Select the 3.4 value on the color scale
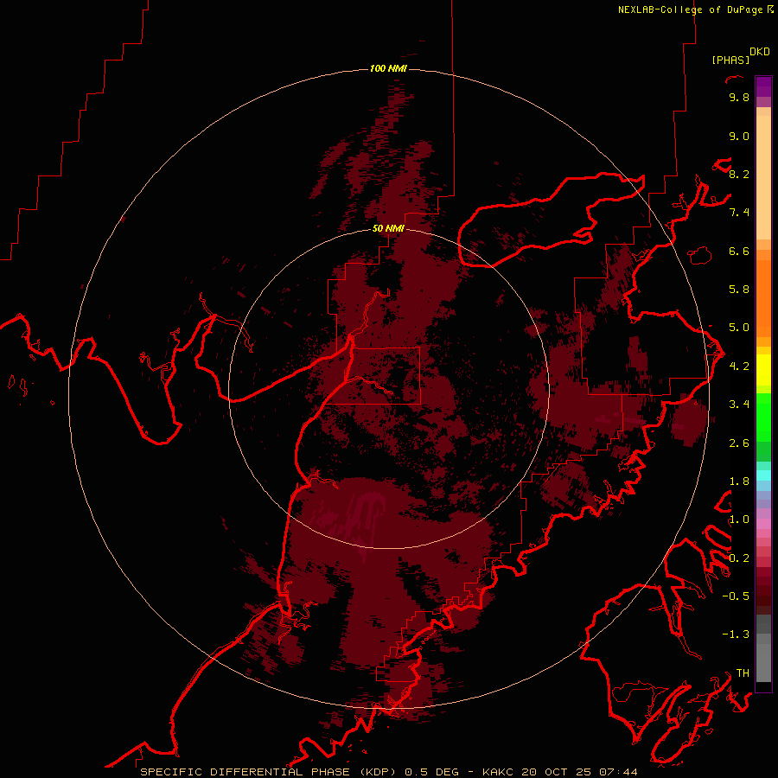Screen dimensions: 778x778 tap(739, 405)
